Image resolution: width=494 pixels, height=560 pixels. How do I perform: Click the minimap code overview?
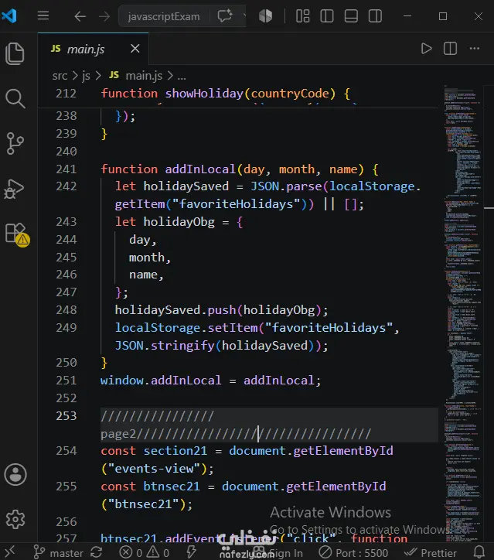click(462, 313)
